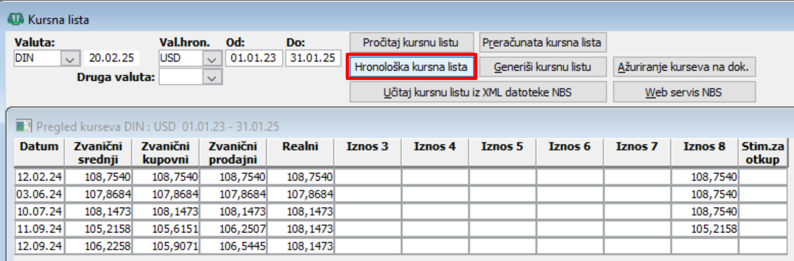Viewport: 794px width, 261px height.
Task: Click the Iznos 4 column header
Action: (x=435, y=152)
